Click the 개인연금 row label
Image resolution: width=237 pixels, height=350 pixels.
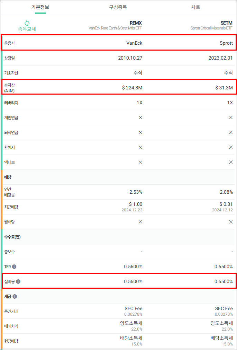[11, 117]
